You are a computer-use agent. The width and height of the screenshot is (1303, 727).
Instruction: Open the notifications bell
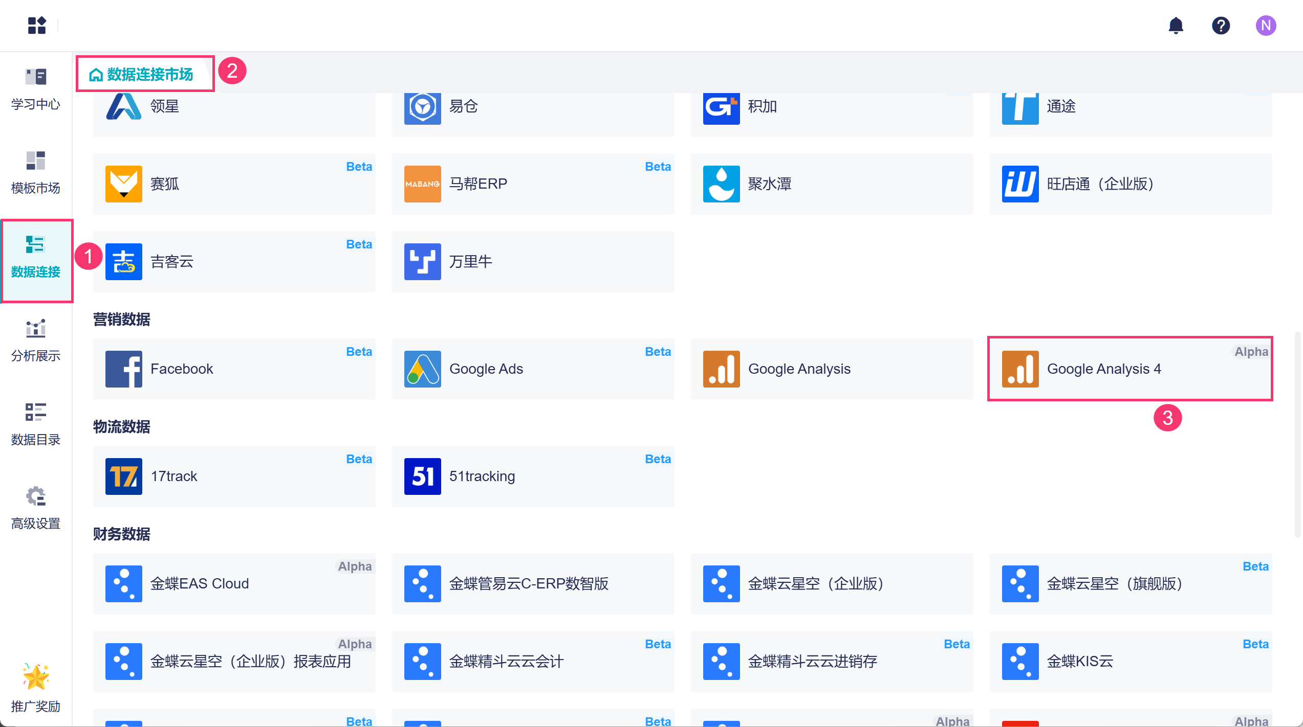point(1176,25)
